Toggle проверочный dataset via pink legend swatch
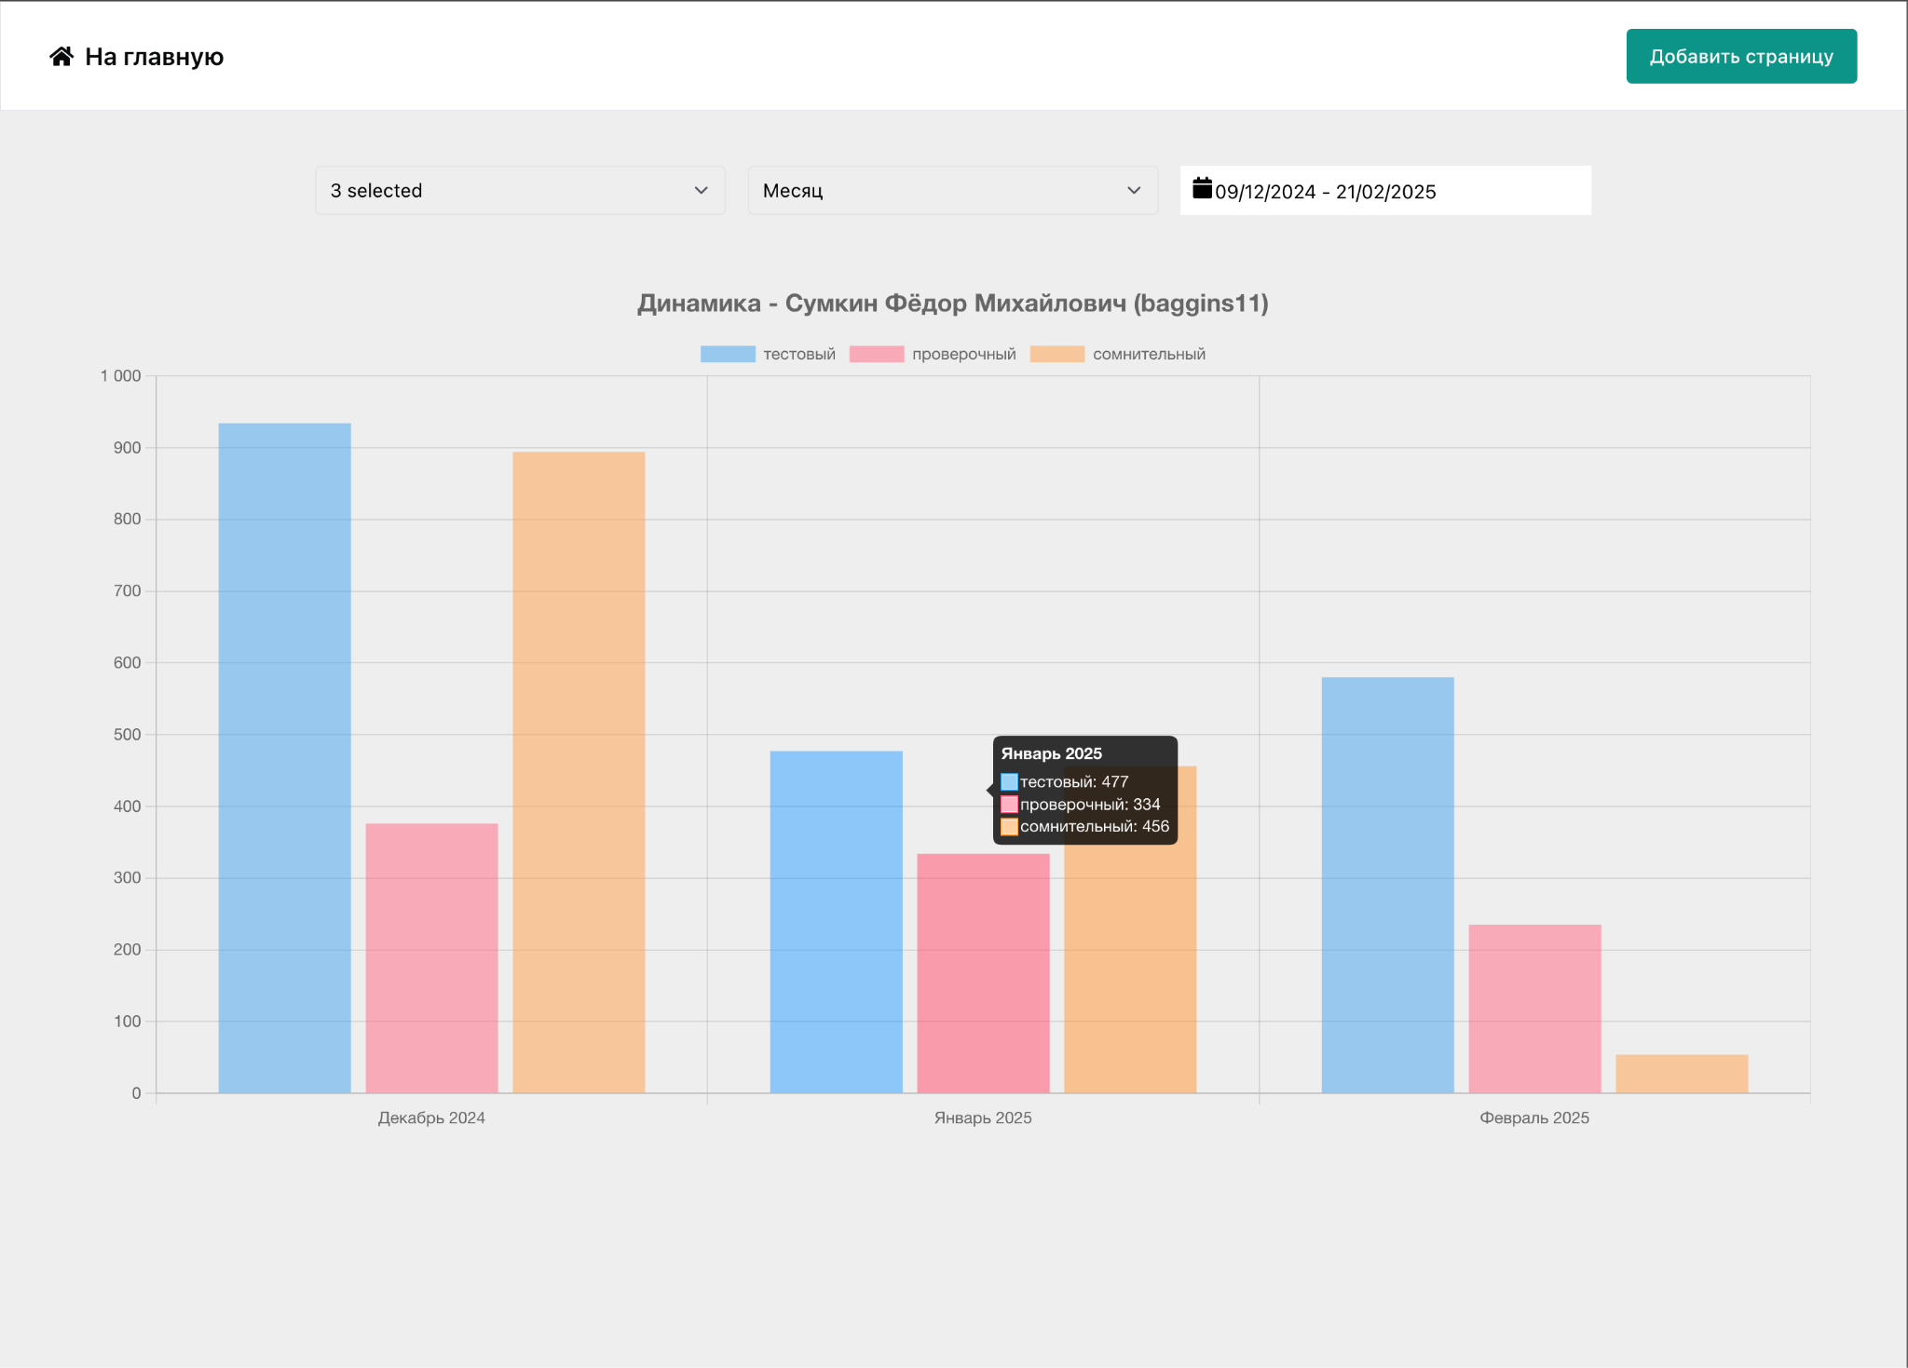This screenshot has height=1368, width=1908. 876,354
